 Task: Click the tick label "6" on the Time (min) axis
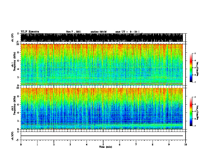pos(120,145)
